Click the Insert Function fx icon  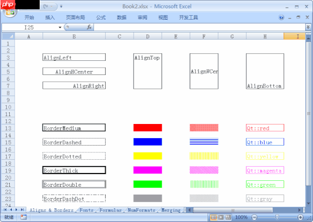click(x=89, y=27)
